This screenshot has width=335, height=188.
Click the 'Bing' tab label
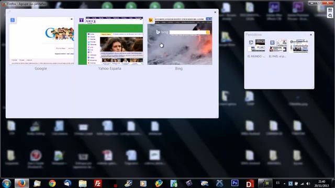(x=179, y=68)
